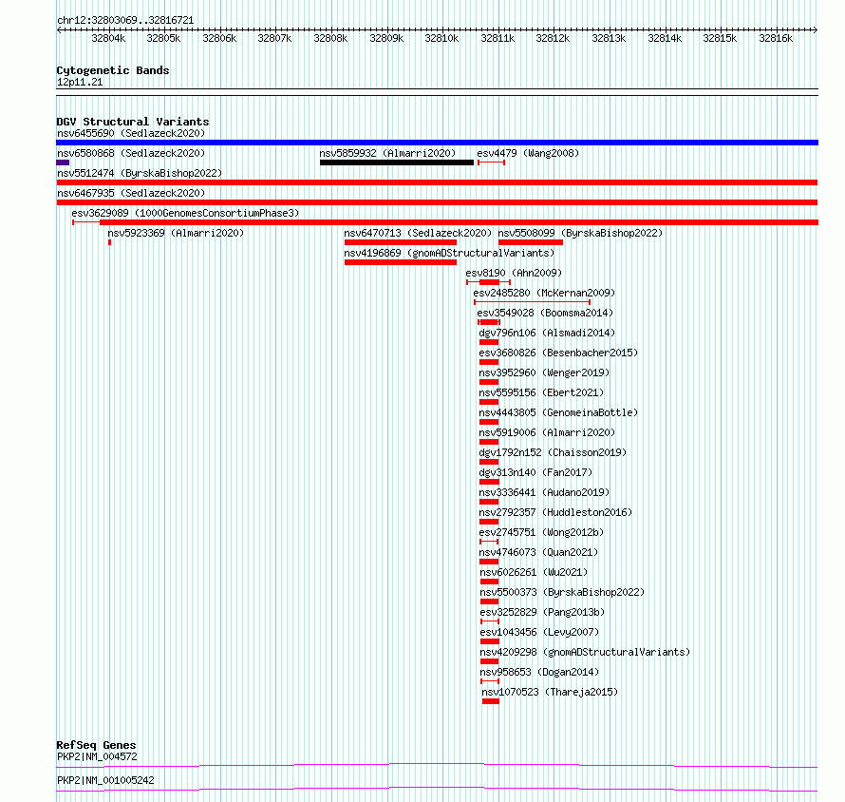Viewport: 845px width, 802px height.
Task: Open nsv4196869 (gnomADStructuralVariants) label
Action: [449, 253]
